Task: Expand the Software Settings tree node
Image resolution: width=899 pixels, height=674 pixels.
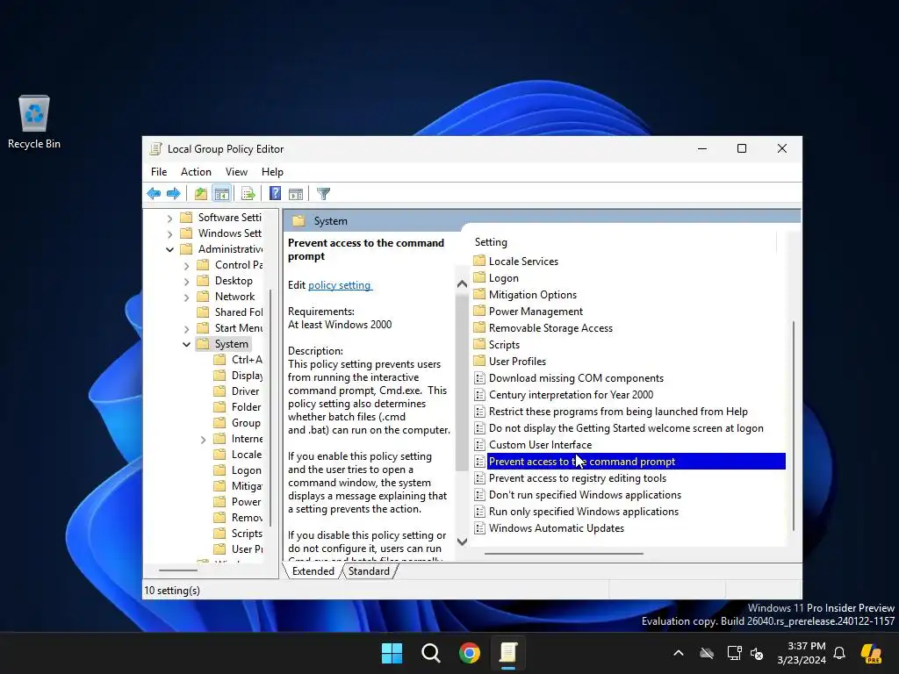Action: tap(169, 219)
